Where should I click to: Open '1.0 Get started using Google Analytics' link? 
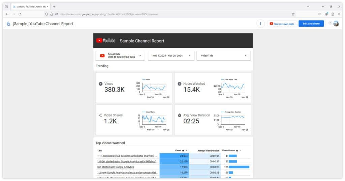[127, 161]
